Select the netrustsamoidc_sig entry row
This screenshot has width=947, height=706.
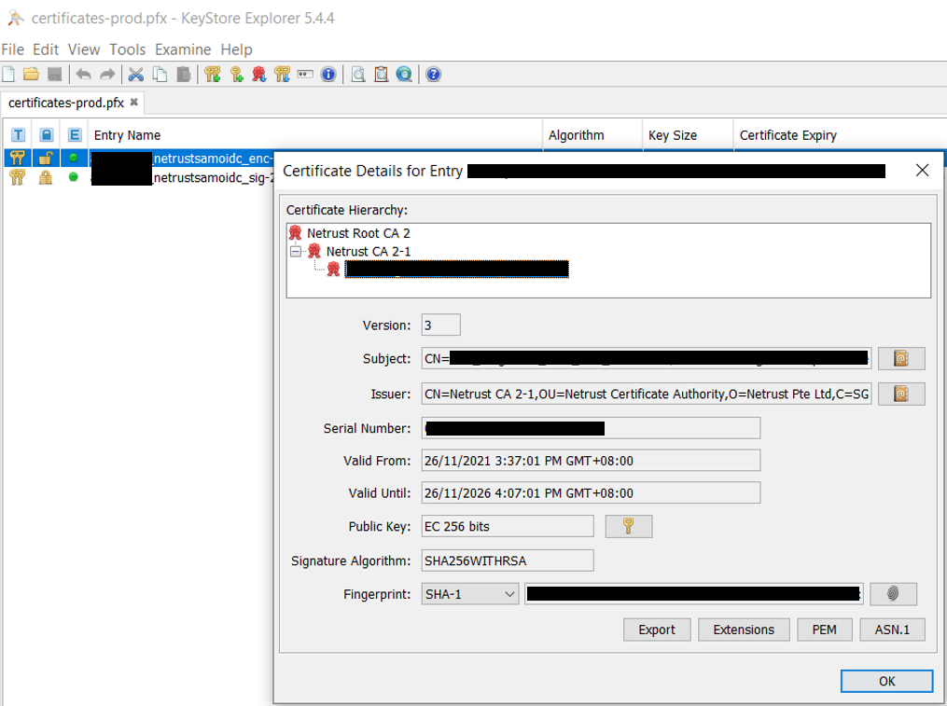[x=139, y=177]
